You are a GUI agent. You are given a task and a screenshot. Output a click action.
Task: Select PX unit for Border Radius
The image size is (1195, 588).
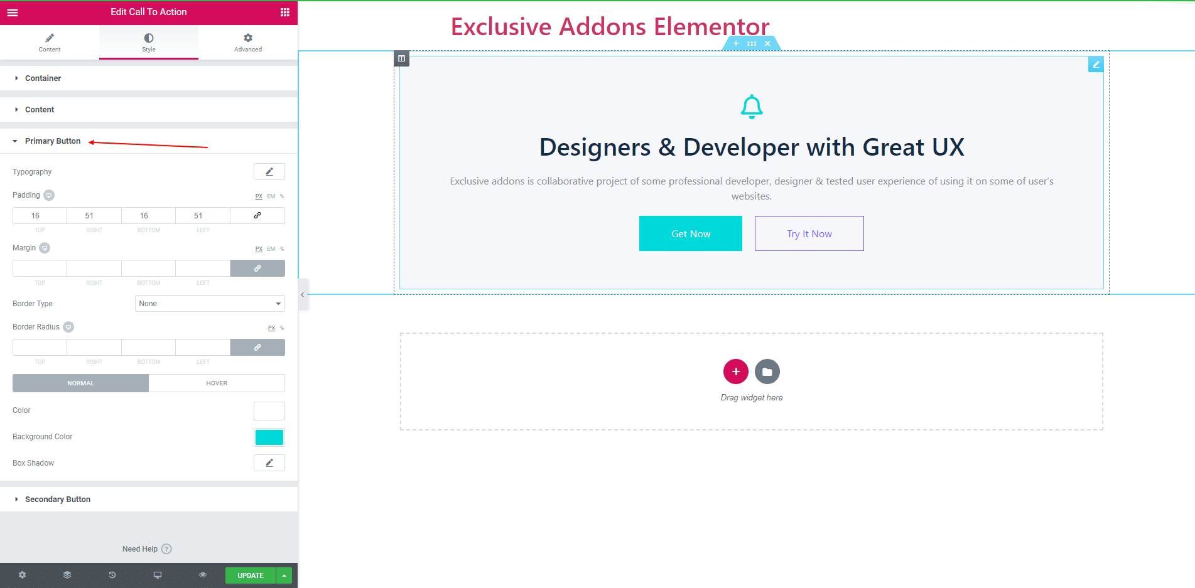271,328
